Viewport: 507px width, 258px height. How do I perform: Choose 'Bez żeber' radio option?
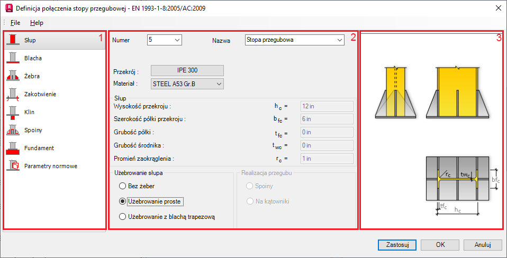[122, 186]
